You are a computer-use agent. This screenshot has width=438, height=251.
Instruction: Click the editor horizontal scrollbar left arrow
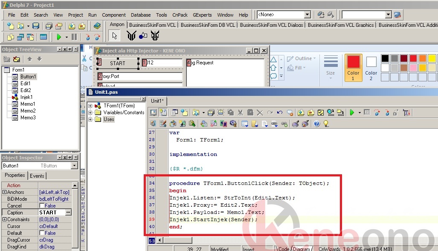coord(160,240)
